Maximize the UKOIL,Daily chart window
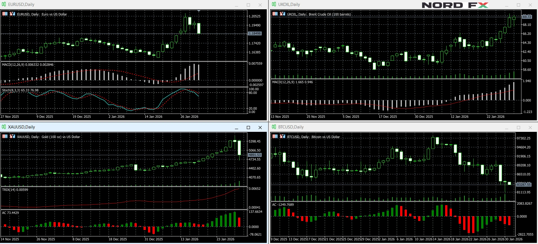The height and width of the screenshot is (244, 538). click(x=518, y=5)
